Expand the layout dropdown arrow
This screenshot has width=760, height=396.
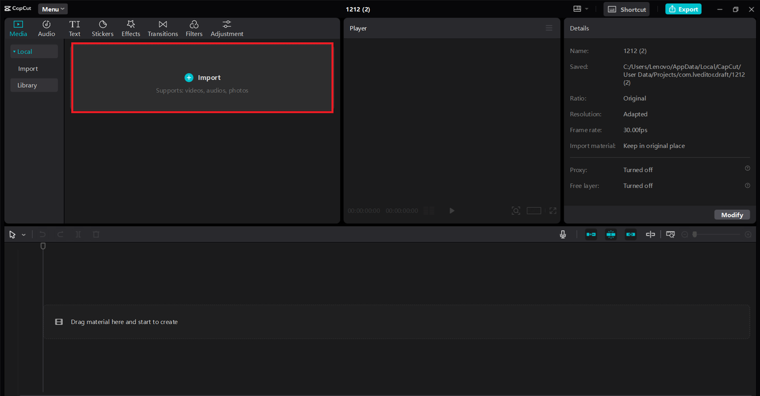(587, 9)
